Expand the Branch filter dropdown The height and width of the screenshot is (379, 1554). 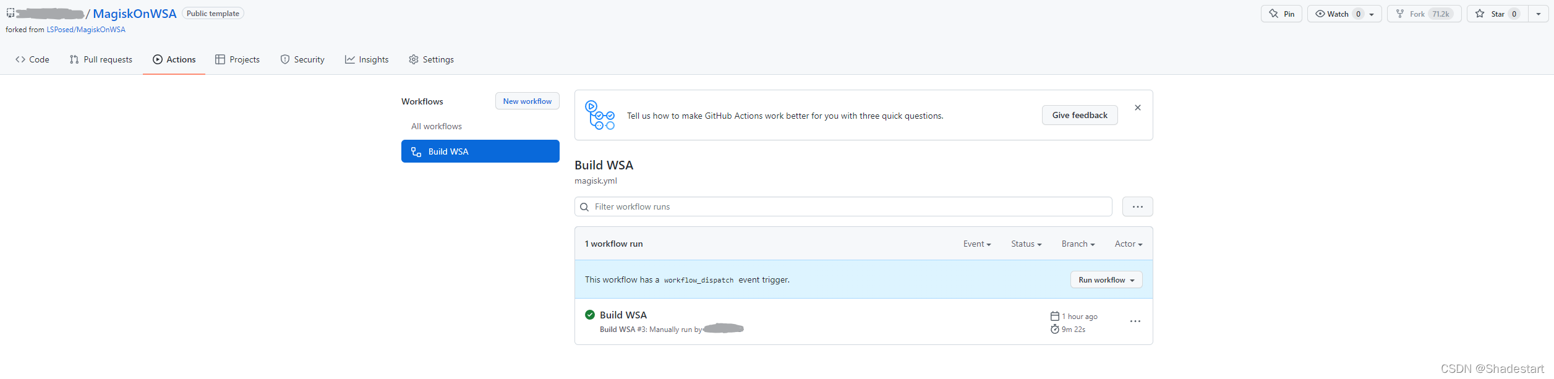point(1078,244)
